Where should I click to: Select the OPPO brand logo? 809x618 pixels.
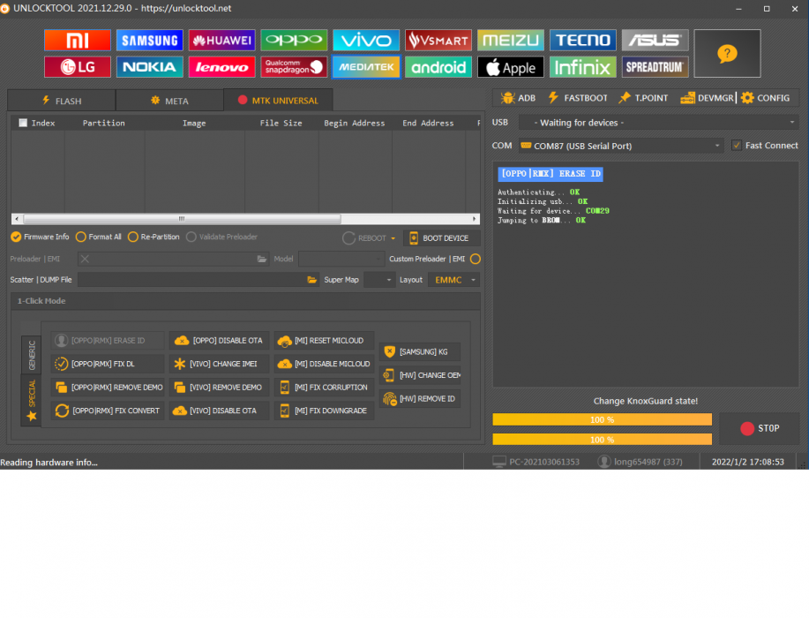[294, 41]
